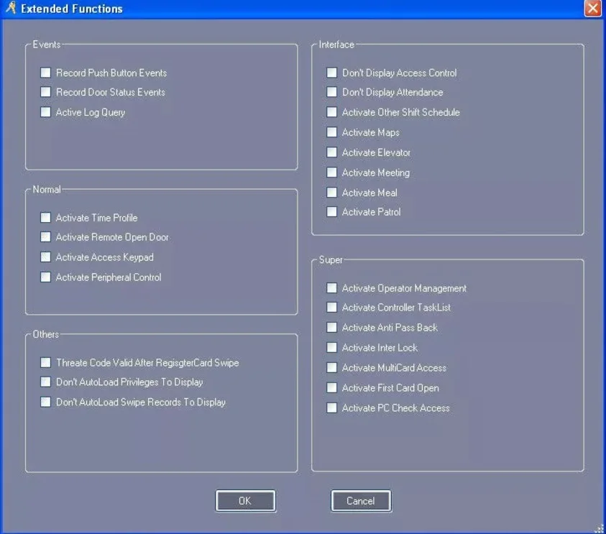This screenshot has height=534, width=606.
Task: Check Activate MultiCard Access
Action: [331, 367]
